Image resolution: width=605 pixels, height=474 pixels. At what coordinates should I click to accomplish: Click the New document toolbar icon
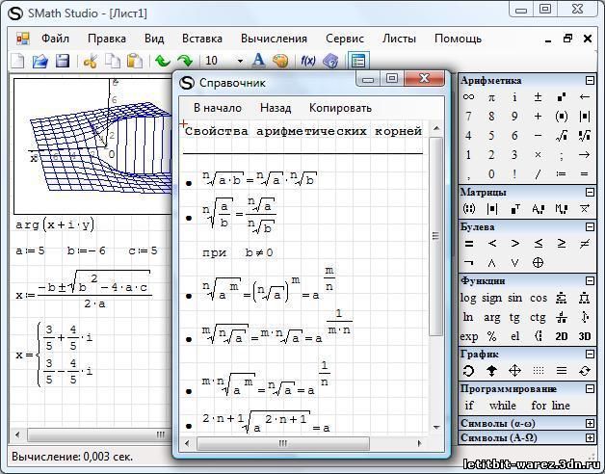[x=18, y=61]
